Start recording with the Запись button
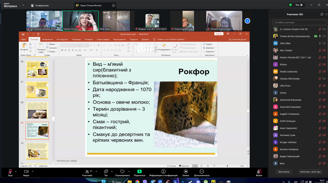The height and width of the screenshot is (183, 328). click(186, 171)
